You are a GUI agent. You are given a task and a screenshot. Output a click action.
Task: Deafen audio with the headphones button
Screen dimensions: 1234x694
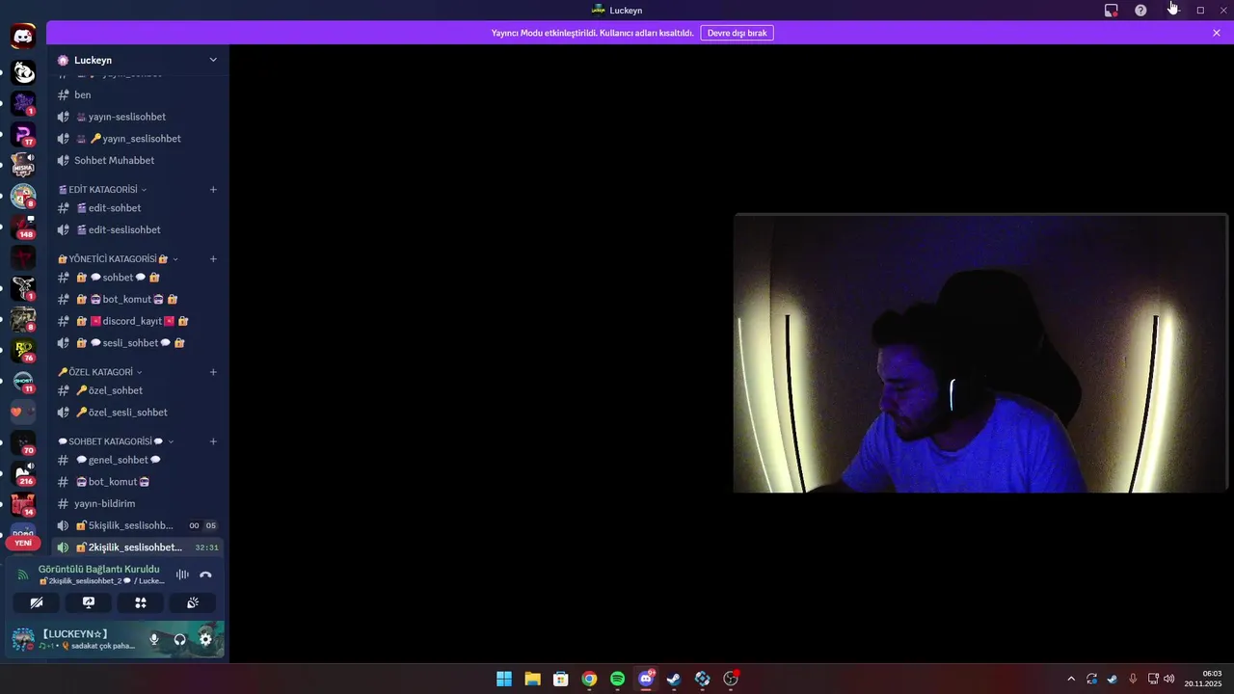[179, 639]
